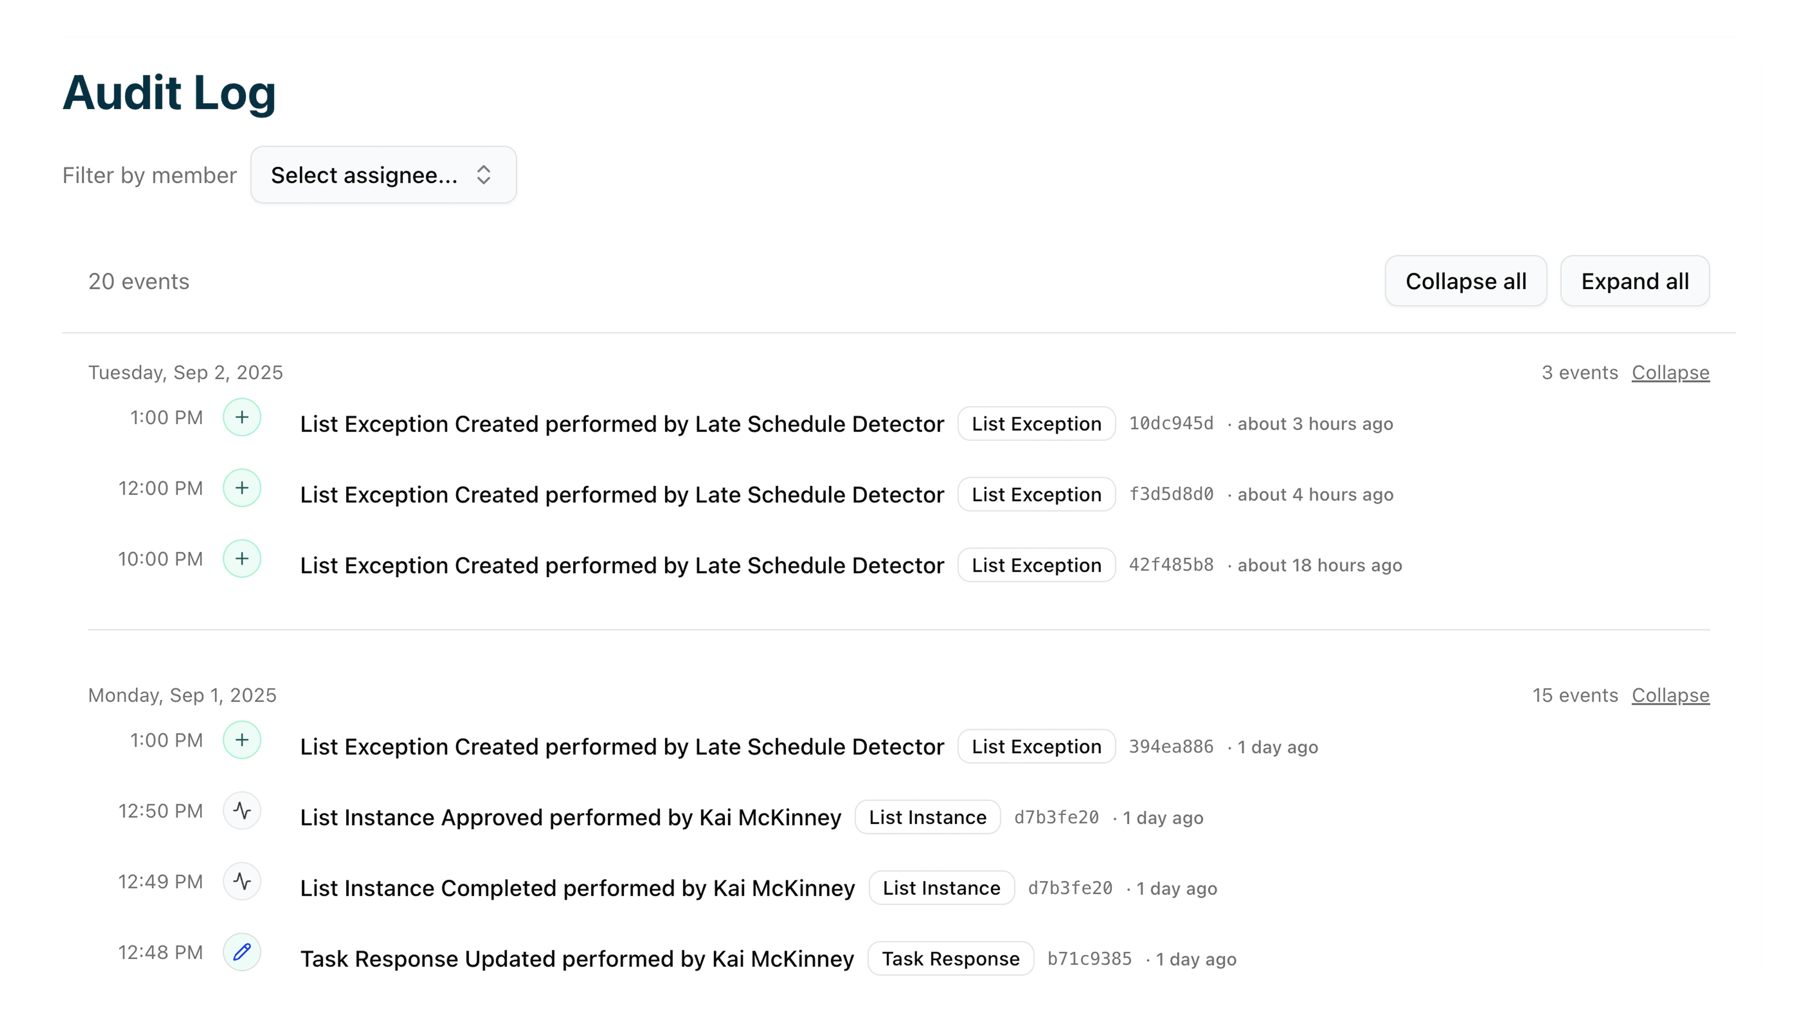Select the List Instance badge on the approved event

pyautogui.click(x=927, y=817)
